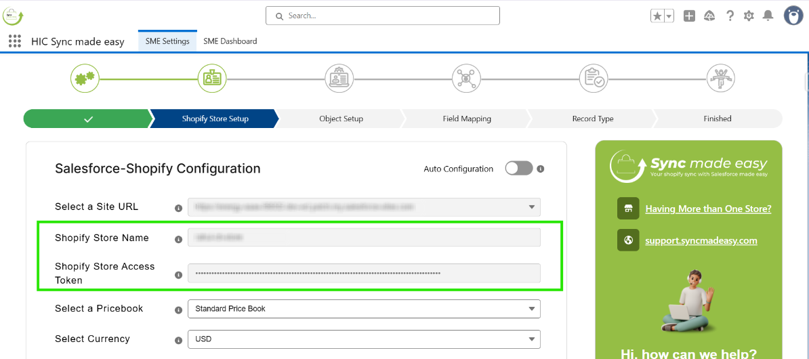Toggle the Auto Configuration switch
Image resolution: width=809 pixels, height=359 pixels.
pyautogui.click(x=518, y=168)
